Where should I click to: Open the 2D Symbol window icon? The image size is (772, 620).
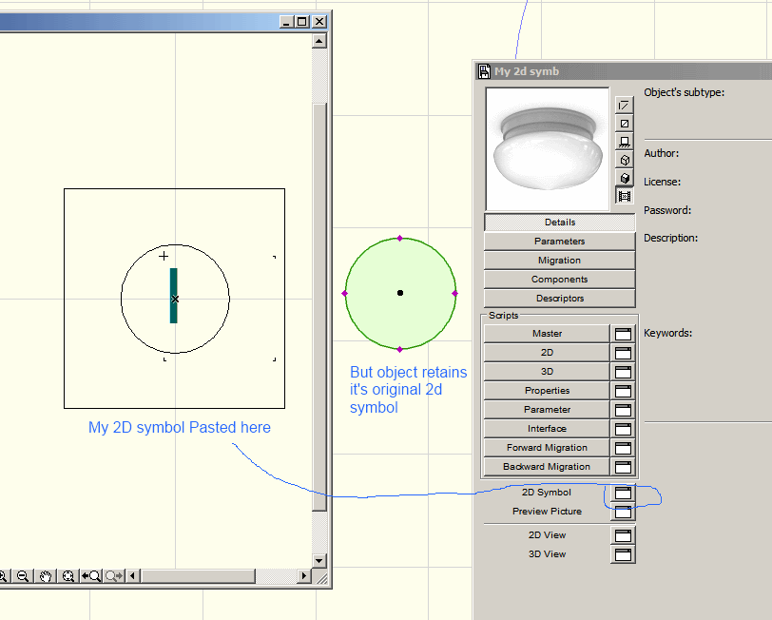tap(624, 493)
